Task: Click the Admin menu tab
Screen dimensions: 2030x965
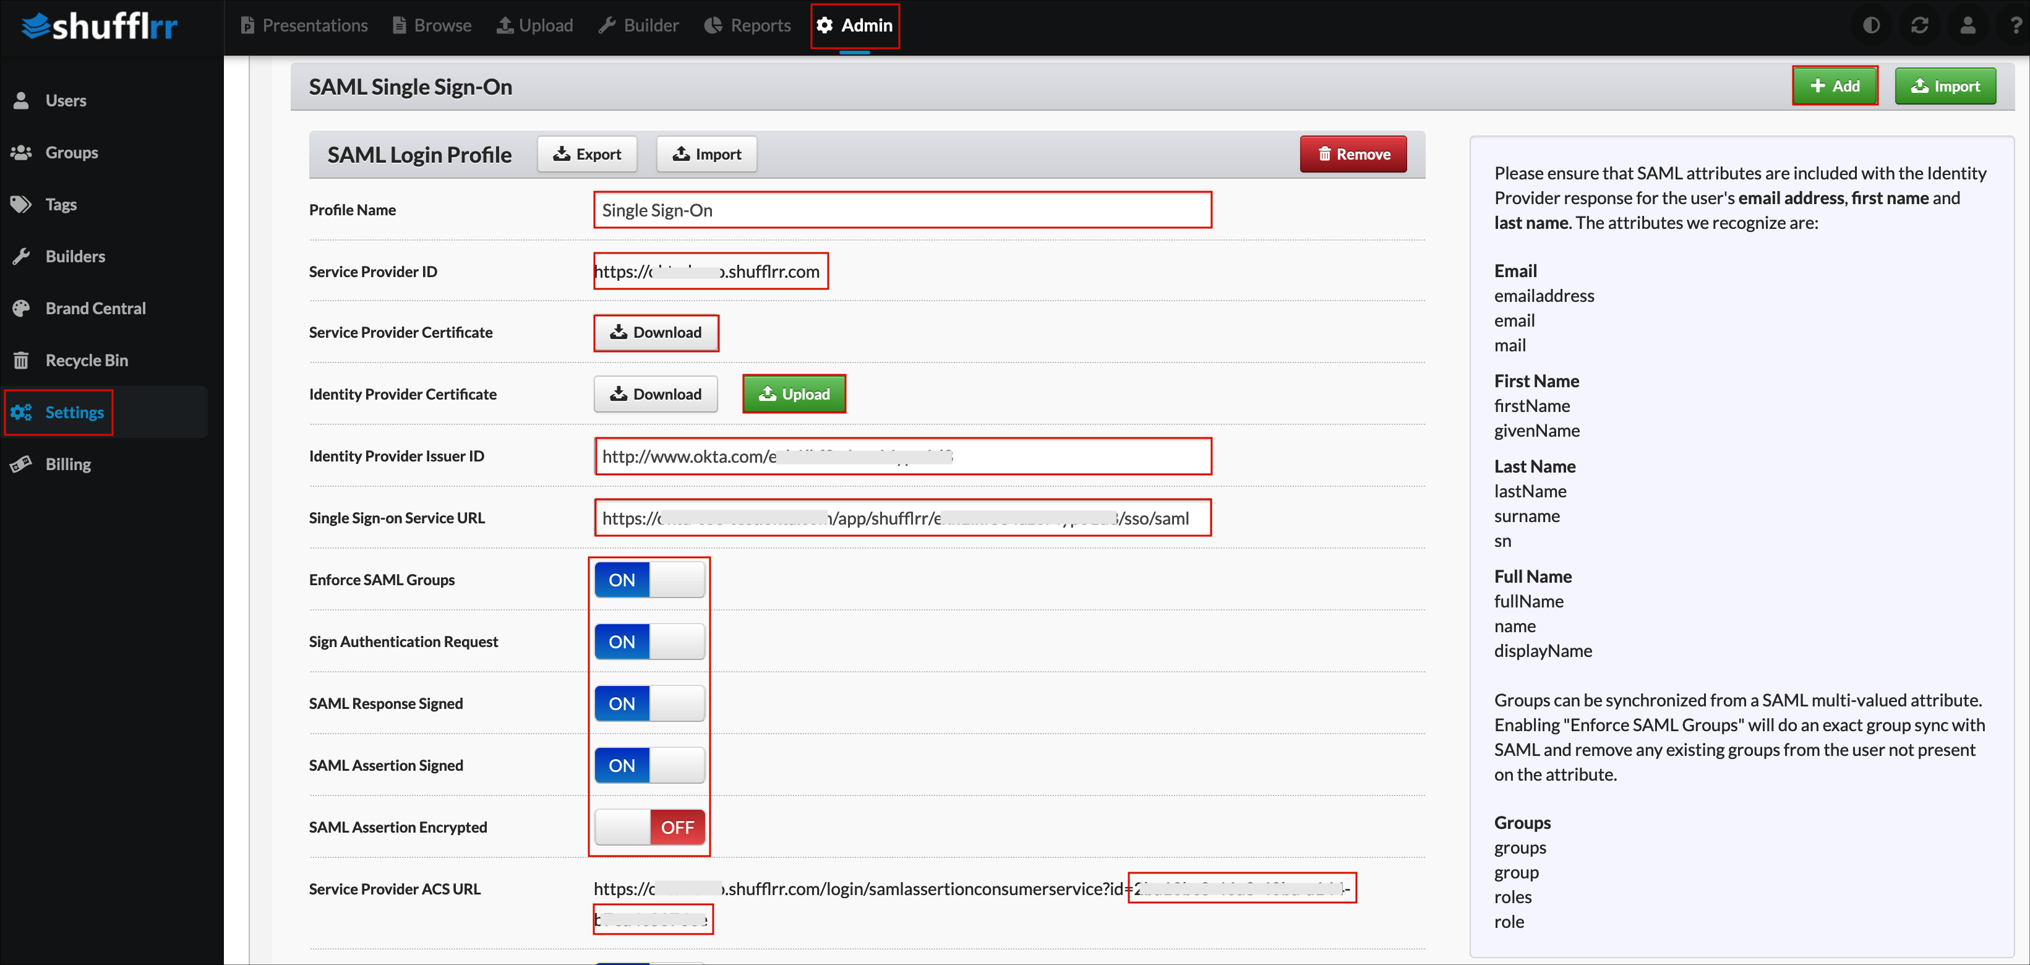Action: 853,25
